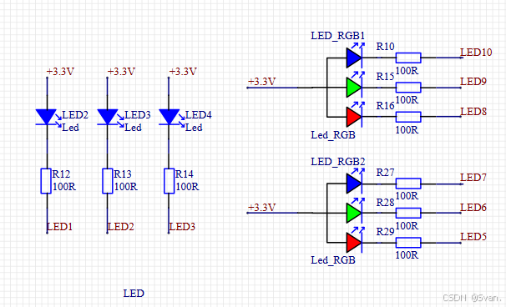Click the LED title text at bottom

pos(134,294)
